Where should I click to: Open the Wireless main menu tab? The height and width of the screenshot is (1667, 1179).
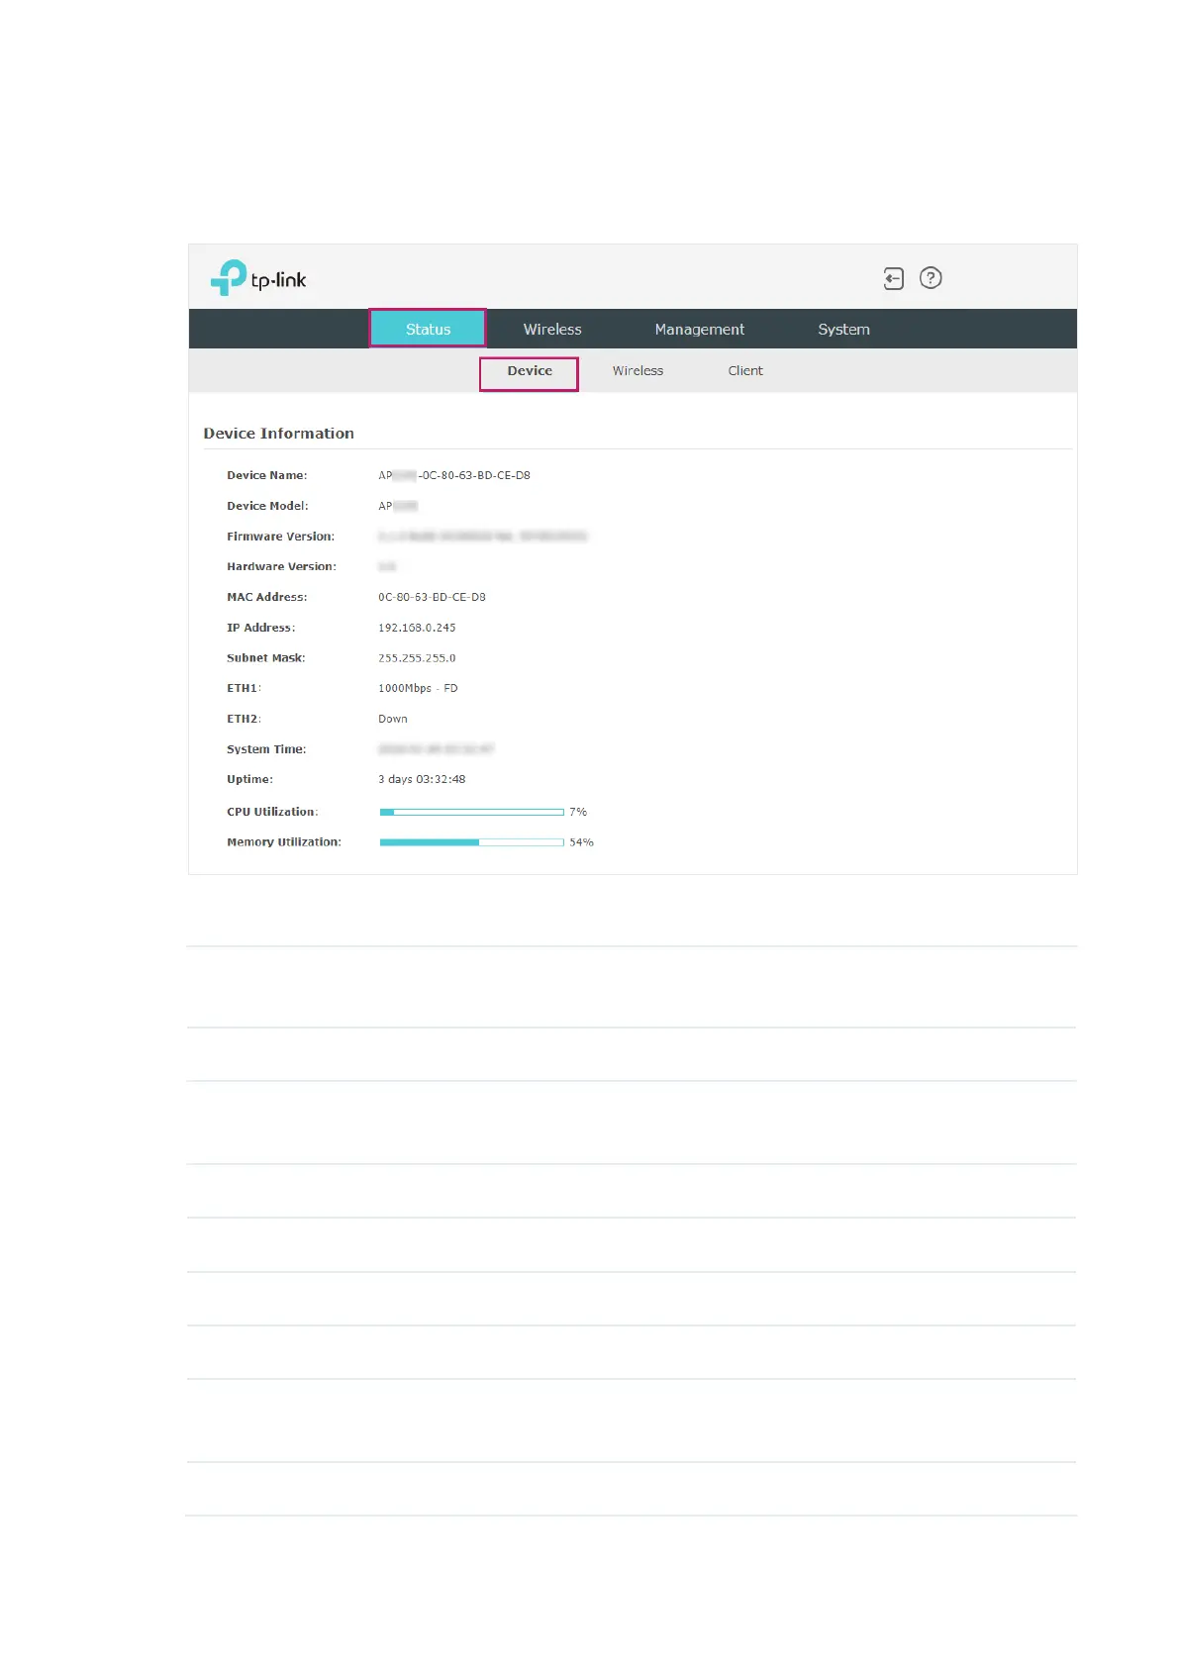point(552,329)
